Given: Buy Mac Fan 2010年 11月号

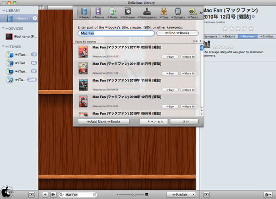Looking at the screenshot, I should (x=170, y=90).
